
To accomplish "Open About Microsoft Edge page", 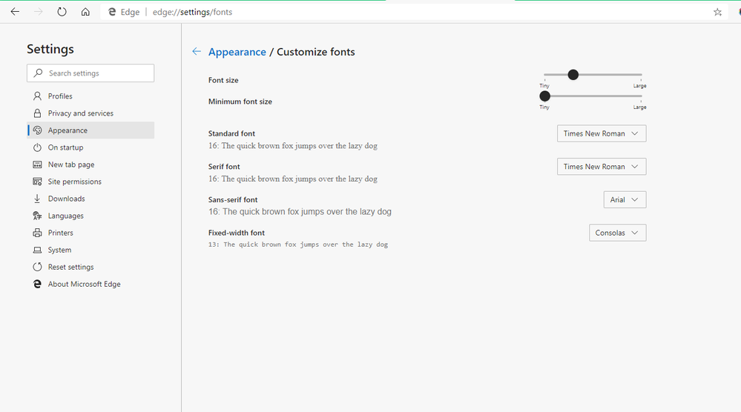I will click(90, 284).
